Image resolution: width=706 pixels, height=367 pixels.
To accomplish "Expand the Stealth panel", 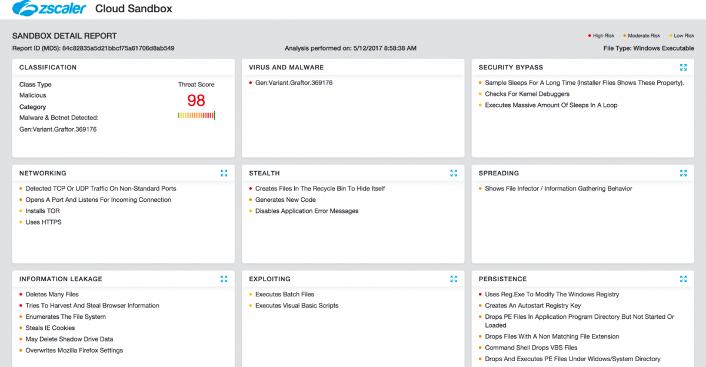I will pos(454,174).
